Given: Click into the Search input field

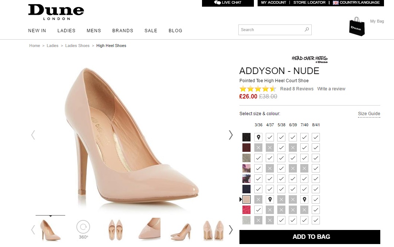Looking at the screenshot, I should pos(271,30).
